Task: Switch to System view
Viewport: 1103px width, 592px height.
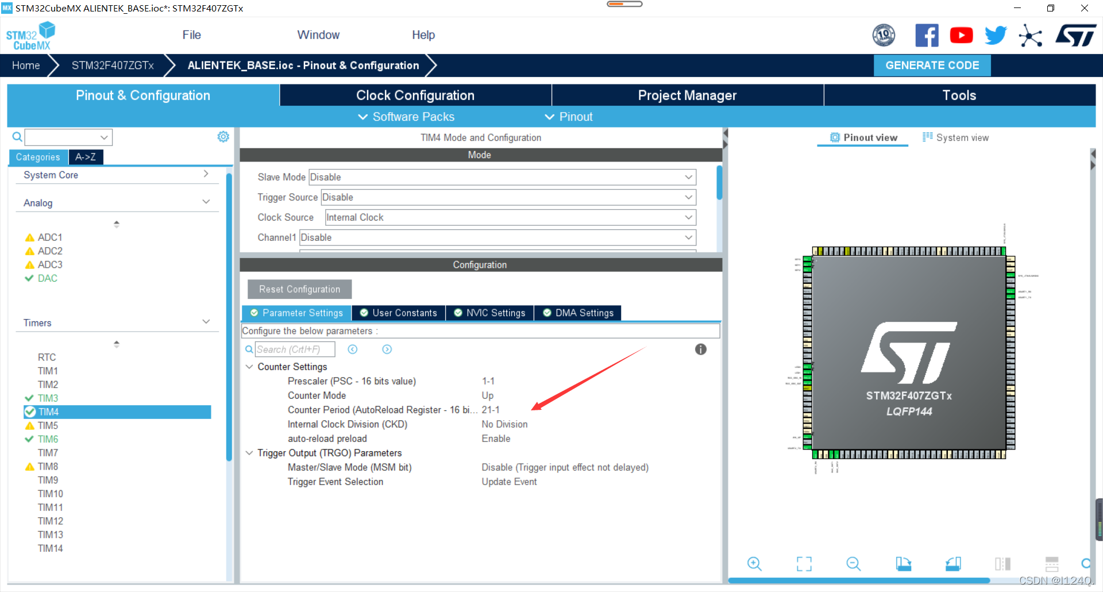Action: [956, 137]
